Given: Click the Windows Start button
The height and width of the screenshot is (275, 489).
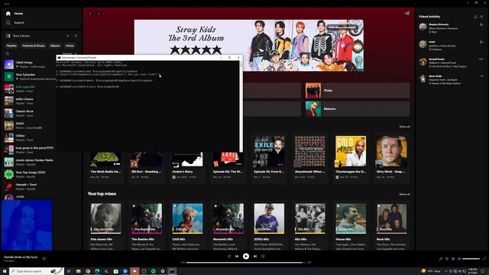Looking at the screenshot, I should [5, 271].
